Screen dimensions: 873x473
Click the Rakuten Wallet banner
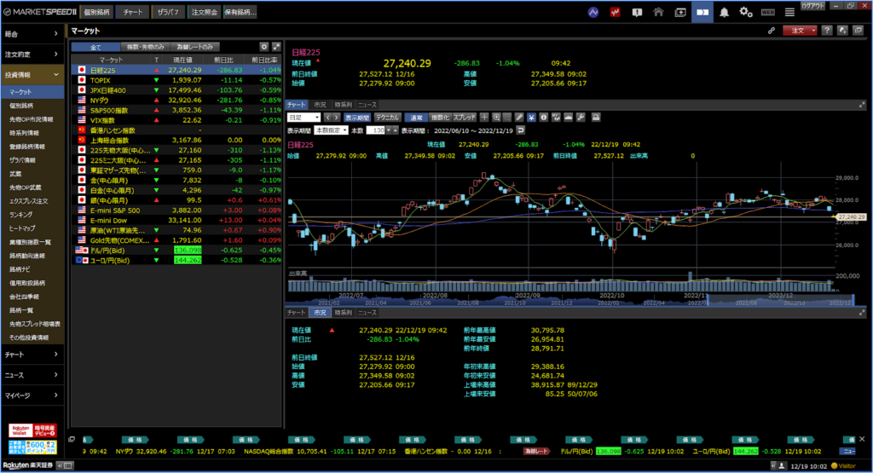click(32, 430)
